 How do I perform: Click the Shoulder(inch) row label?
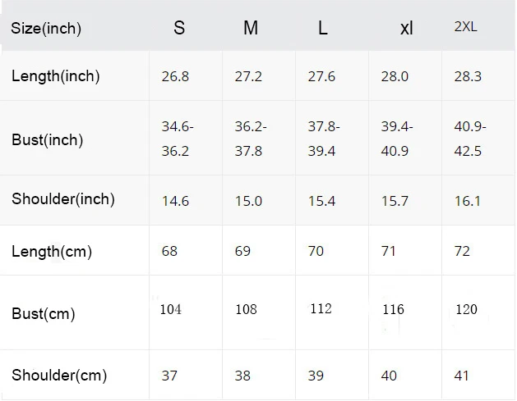(x=63, y=199)
